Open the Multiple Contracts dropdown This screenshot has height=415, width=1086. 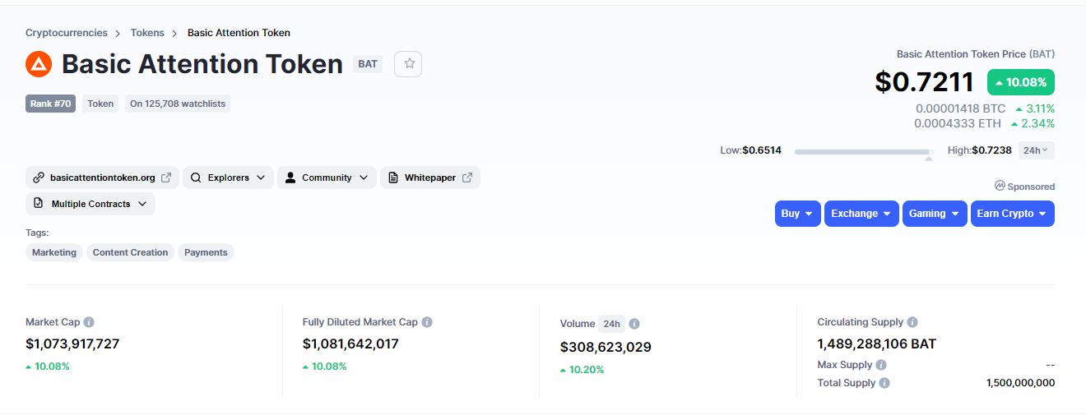90,204
